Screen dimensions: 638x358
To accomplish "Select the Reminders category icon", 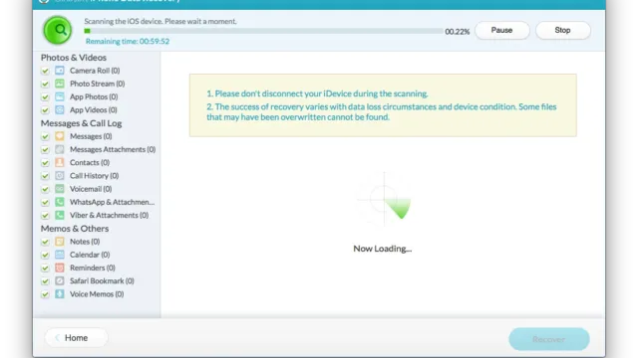I will (60, 268).
